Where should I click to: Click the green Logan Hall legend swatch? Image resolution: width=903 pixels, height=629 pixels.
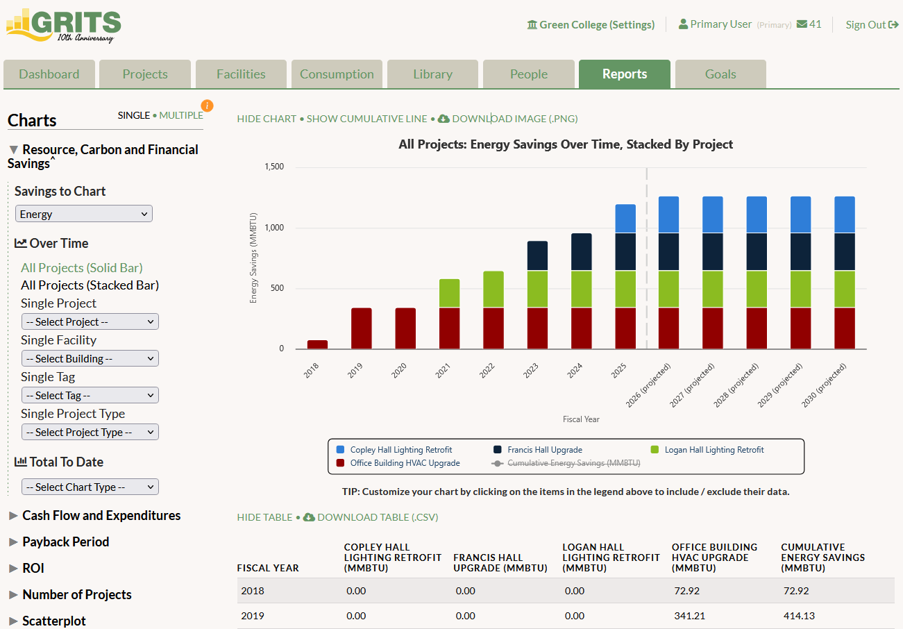pos(655,450)
